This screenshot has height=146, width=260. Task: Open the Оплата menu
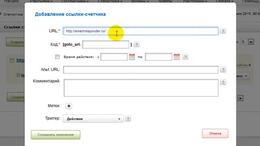coord(225,1)
